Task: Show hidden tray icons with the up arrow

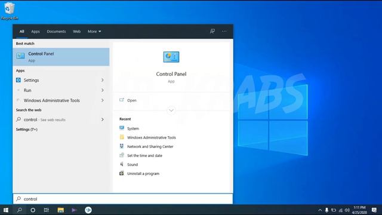Action: click(320, 210)
